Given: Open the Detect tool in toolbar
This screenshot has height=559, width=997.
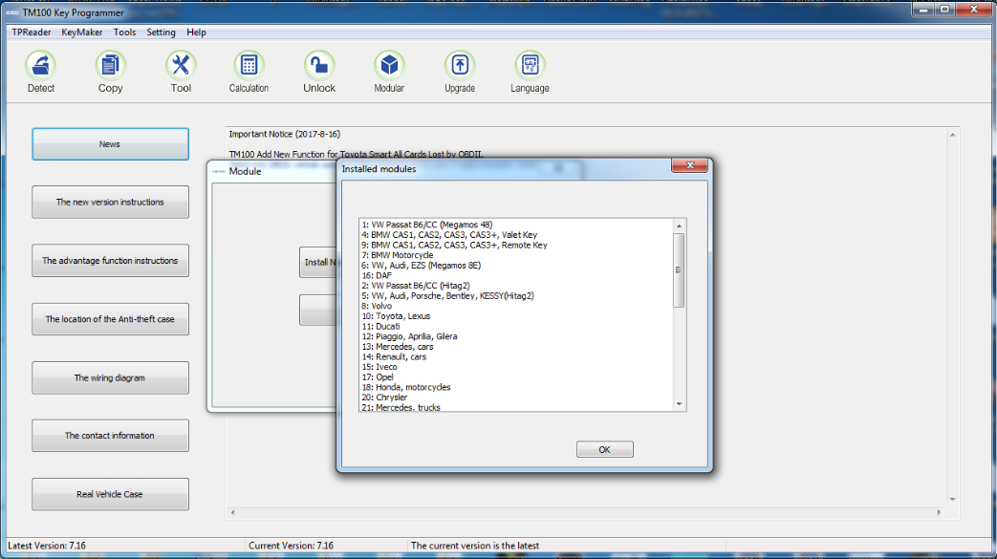Looking at the screenshot, I should [x=41, y=72].
